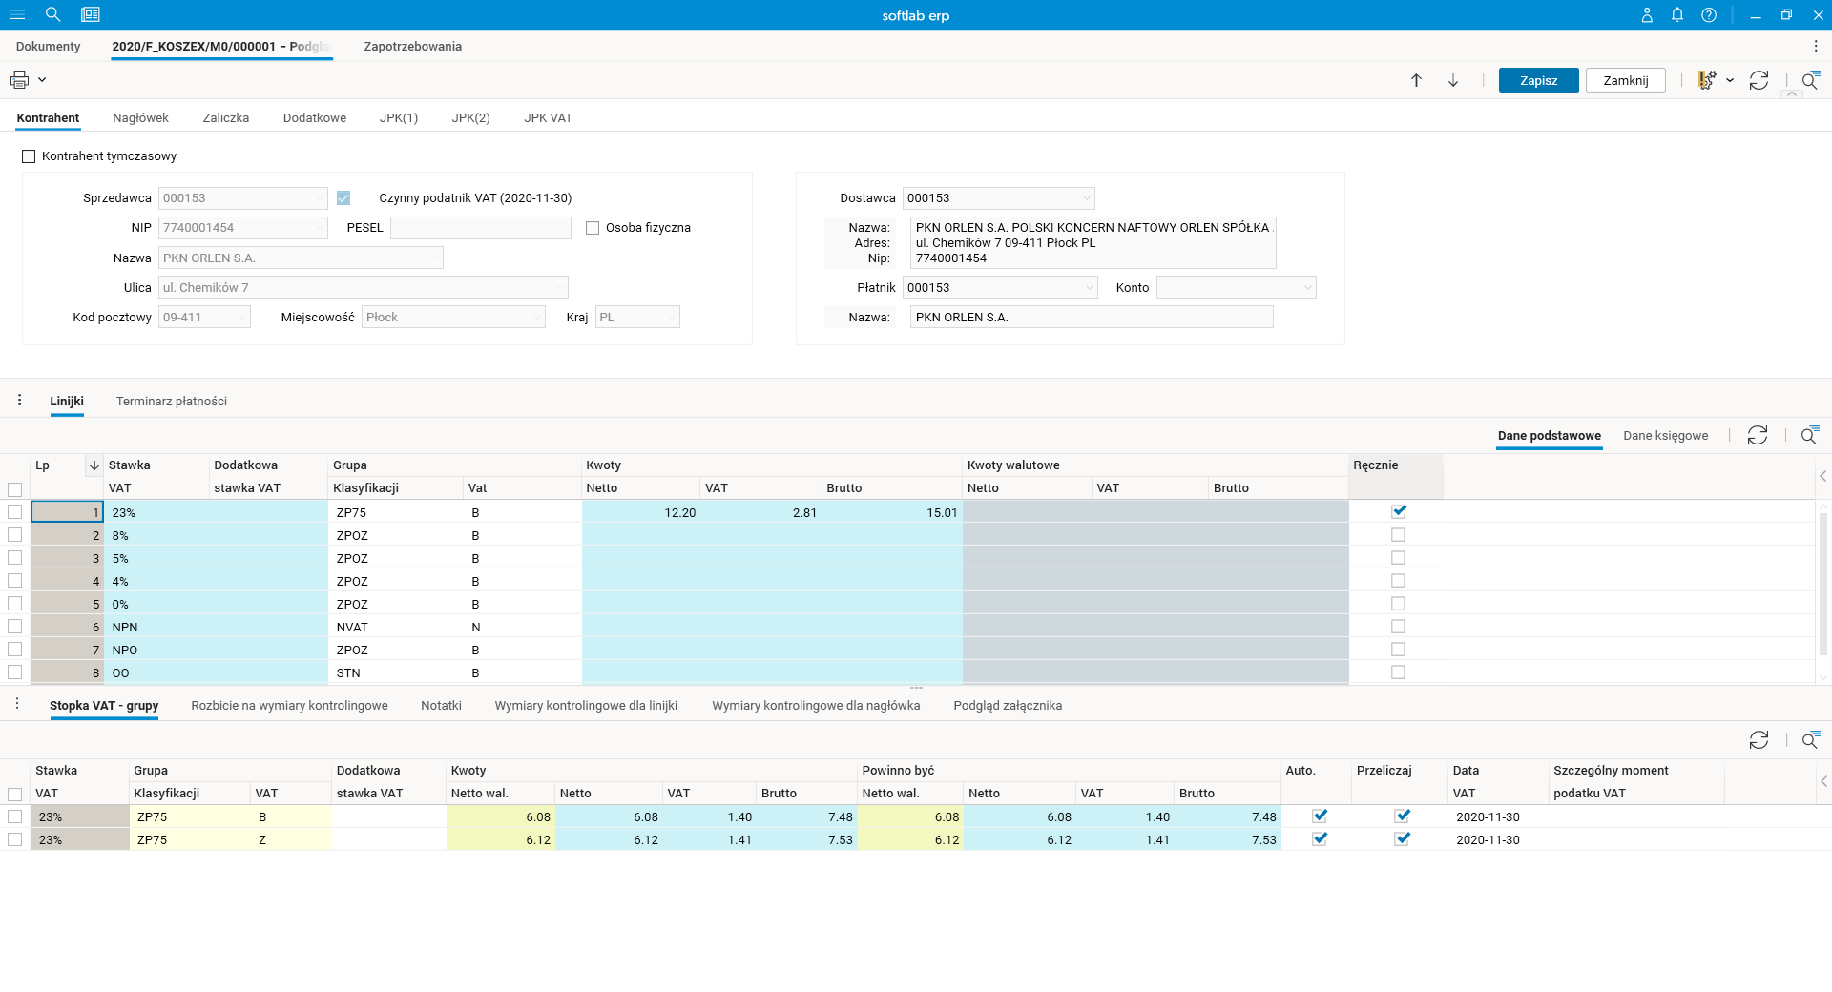Click the printer icon

[x=19, y=80]
